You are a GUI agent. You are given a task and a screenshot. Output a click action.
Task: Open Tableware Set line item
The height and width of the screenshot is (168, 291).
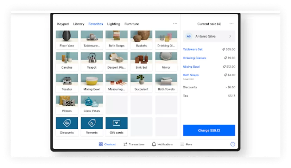193,49
